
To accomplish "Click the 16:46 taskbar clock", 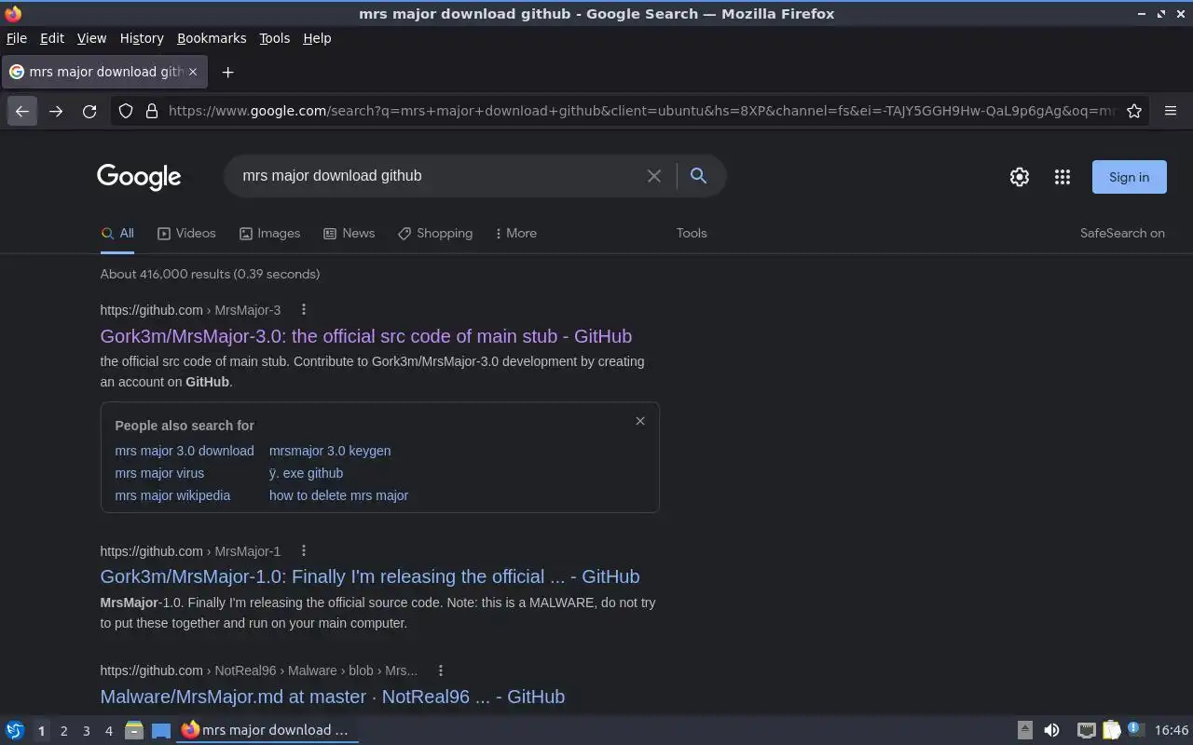I will pyautogui.click(x=1172, y=730).
